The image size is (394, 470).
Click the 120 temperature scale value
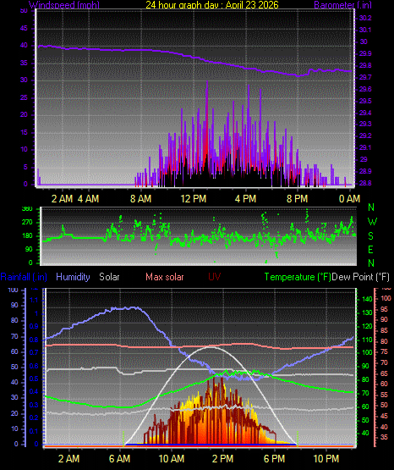pos(367,326)
